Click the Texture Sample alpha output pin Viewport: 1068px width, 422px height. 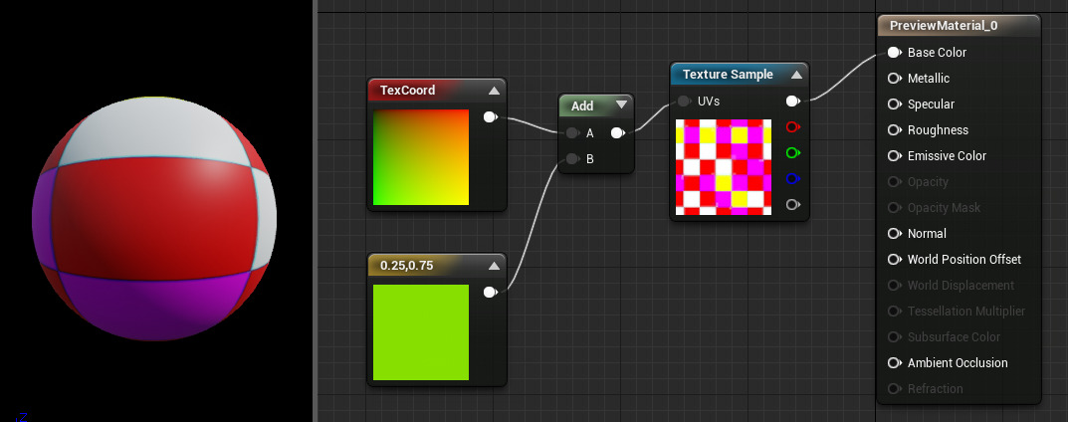pos(792,205)
